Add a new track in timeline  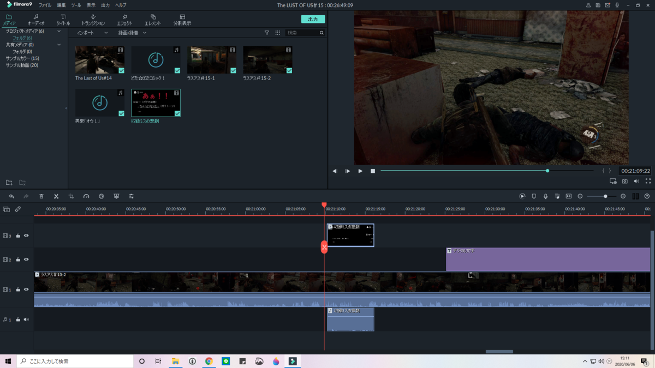7,209
